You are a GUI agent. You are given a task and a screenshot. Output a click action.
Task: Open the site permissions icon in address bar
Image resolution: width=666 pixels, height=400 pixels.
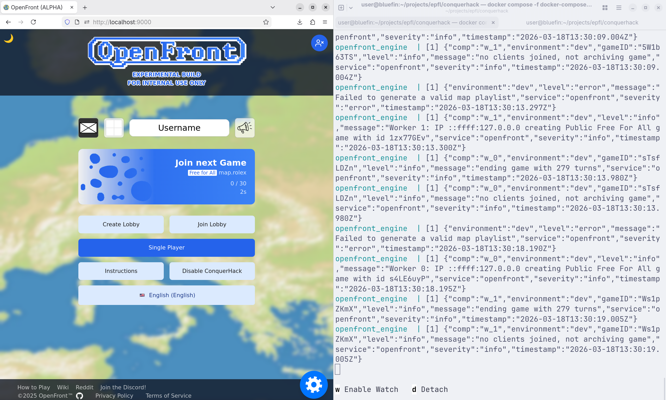pyautogui.click(x=87, y=22)
